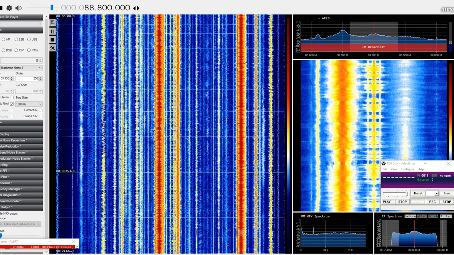The image size is (454, 255).
Task: Expand the Recording panel
Action: pyautogui.click(x=21, y=165)
